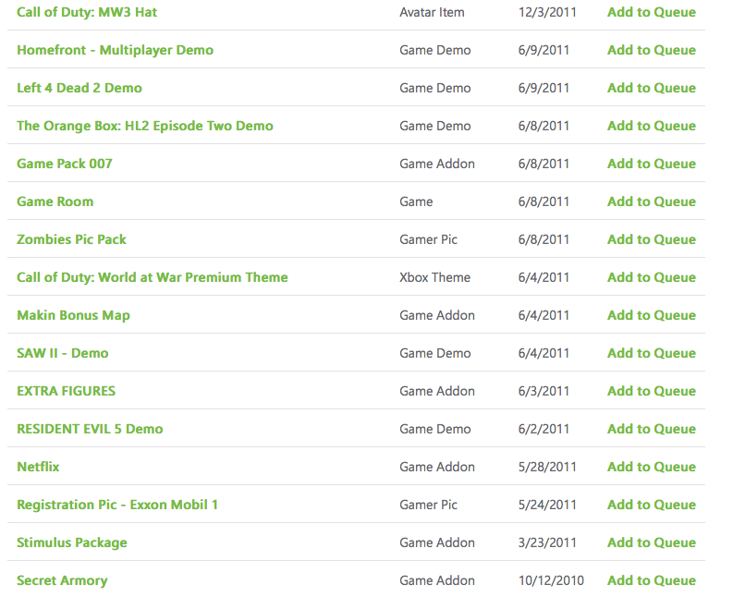Add Game Room to queue
733x597 pixels.
(652, 201)
